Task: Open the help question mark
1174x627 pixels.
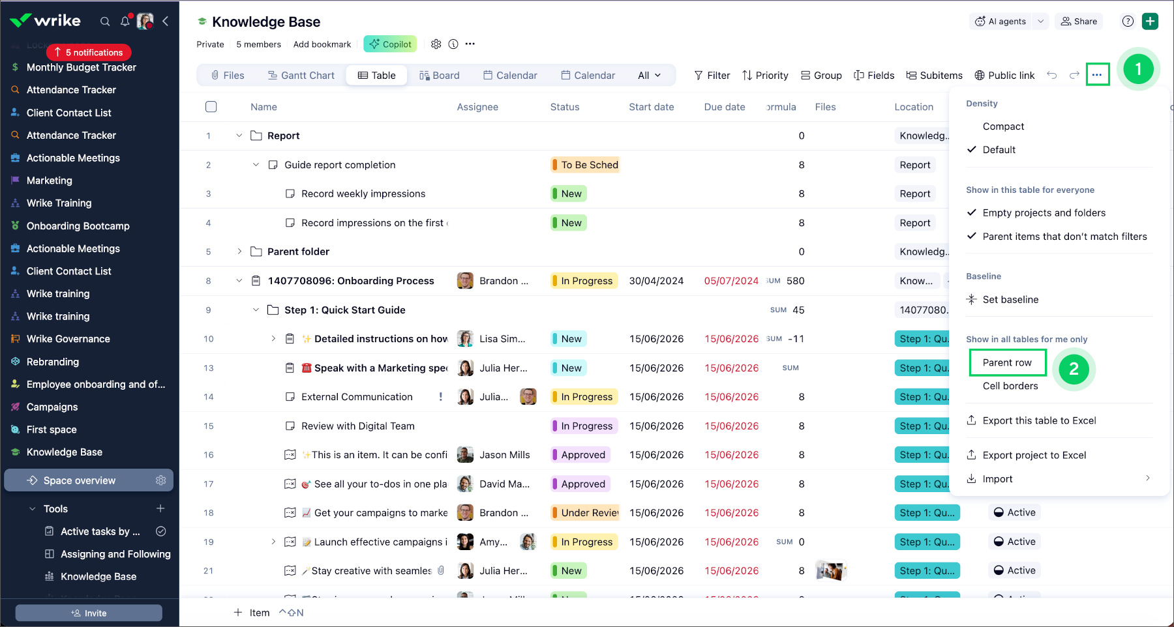Action: pos(1128,22)
